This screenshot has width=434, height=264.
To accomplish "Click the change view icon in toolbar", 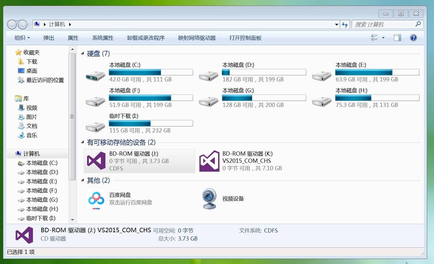I will click(374, 38).
